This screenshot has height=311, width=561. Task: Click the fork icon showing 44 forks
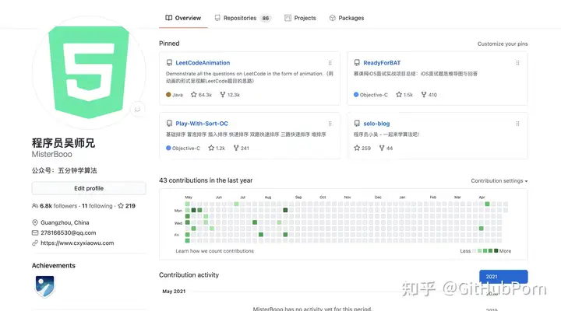382,148
